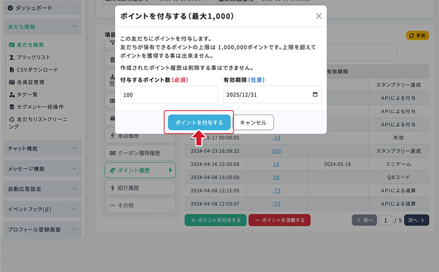Click the blue ポイントを付与する confirm button
This screenshot has width=439, height=272.
click(199, 123)
